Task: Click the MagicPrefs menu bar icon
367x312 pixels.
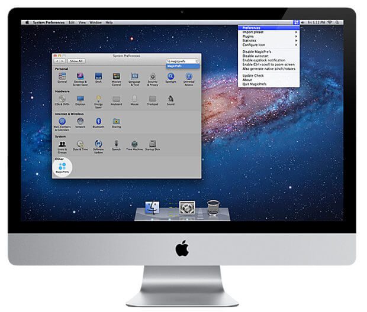Action: coord(296,22)
